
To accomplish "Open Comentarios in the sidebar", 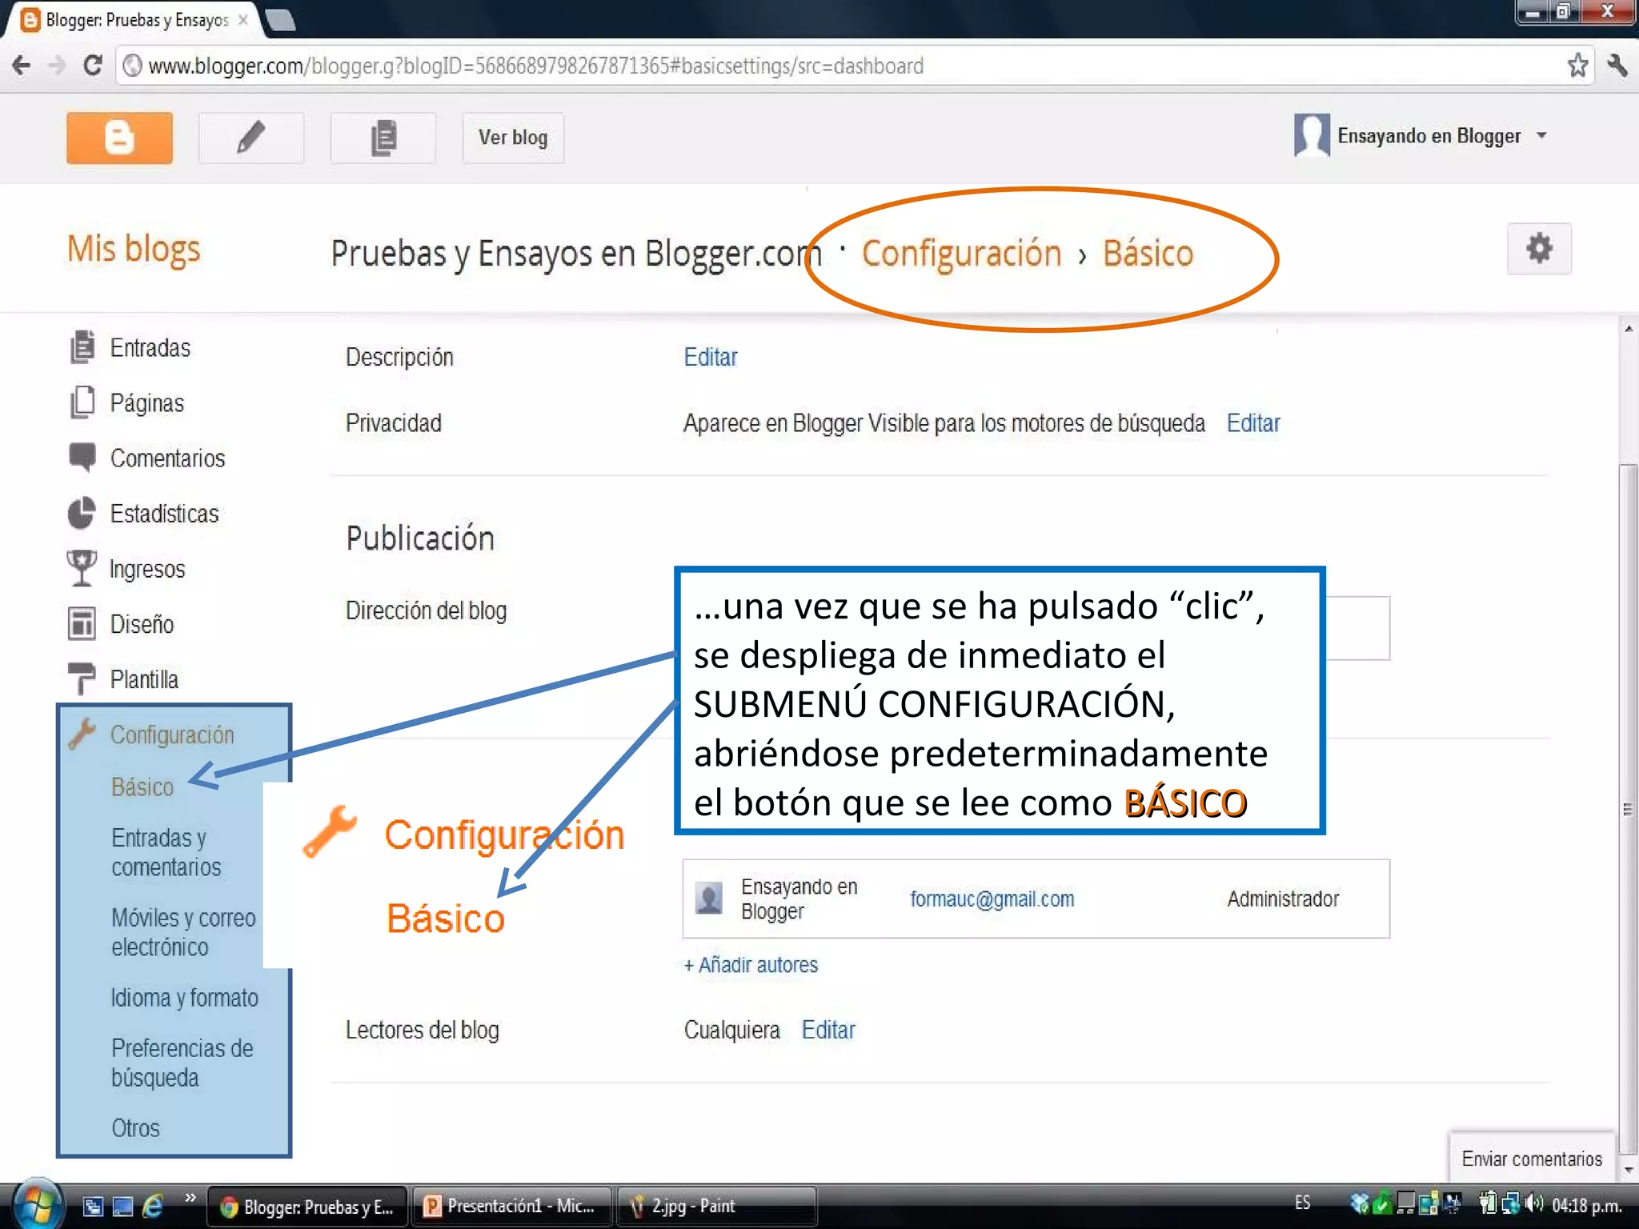I will [167, 458].
